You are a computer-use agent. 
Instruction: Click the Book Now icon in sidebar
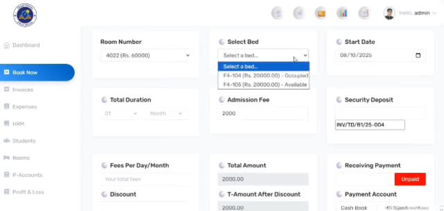pyautogui.click(x=7, y=72)
